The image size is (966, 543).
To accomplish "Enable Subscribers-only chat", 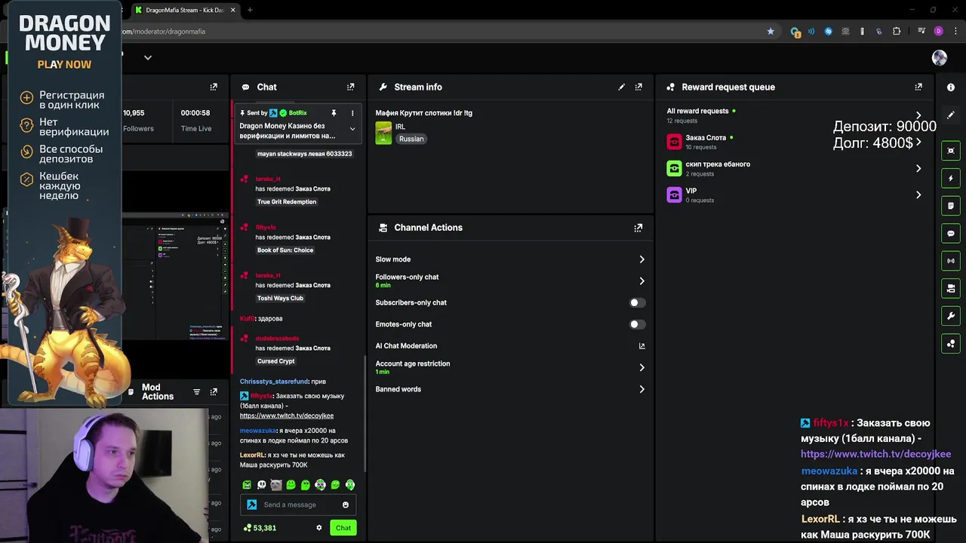I will pos(637,303).
